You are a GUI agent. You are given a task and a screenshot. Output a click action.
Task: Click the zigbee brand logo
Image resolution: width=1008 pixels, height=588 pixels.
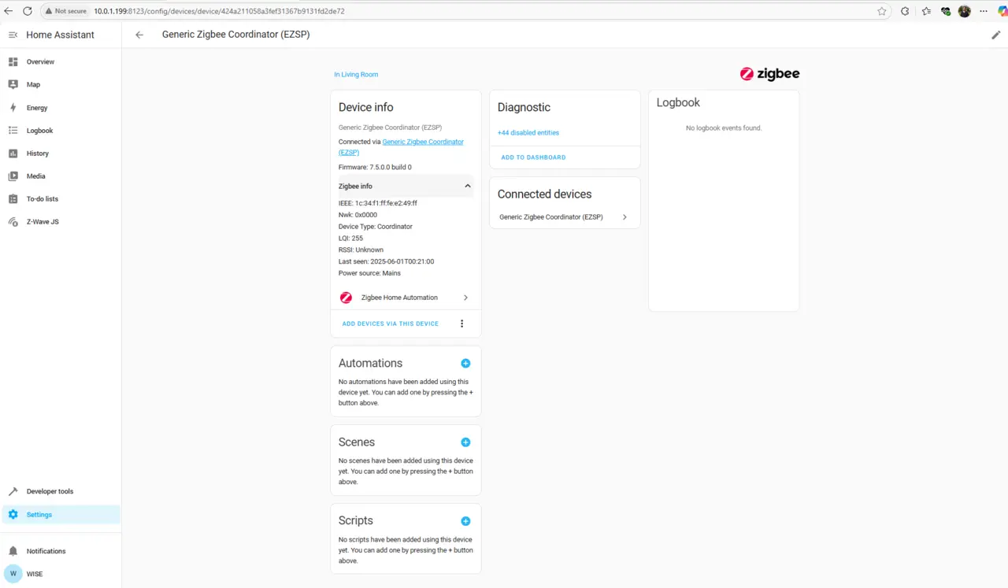click(x=769, y=74)
